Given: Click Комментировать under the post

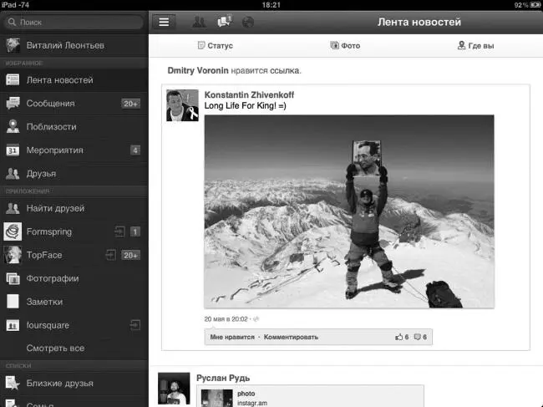Looking at the screenshot, I should click(291, 337).
